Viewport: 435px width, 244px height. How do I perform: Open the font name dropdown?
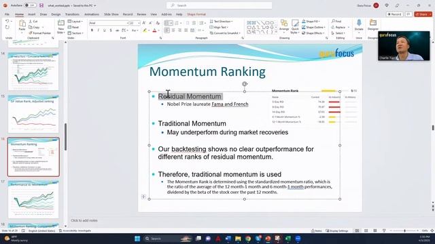click(x=127, y=23)
